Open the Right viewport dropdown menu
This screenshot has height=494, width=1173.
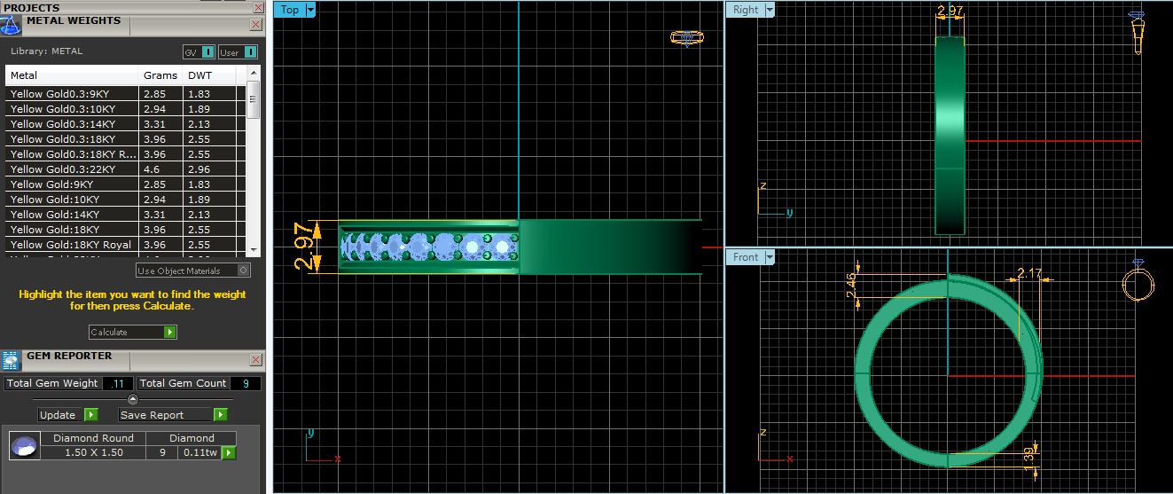click(x=769, y=10)
